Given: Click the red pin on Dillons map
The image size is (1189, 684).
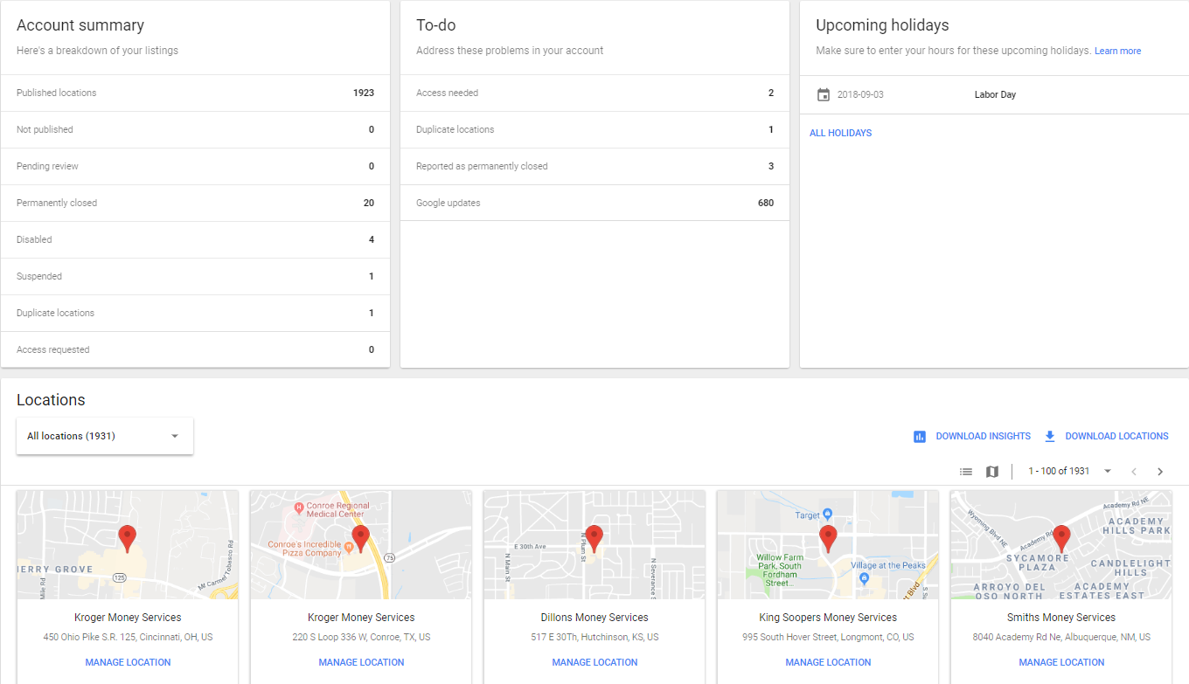Looking at the screenshot, I should (x=594, y=538).
